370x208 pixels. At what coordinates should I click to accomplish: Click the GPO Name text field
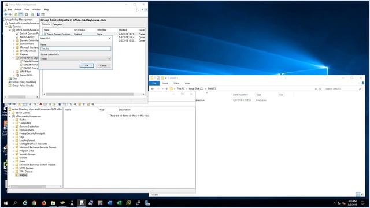pos(76,49)
